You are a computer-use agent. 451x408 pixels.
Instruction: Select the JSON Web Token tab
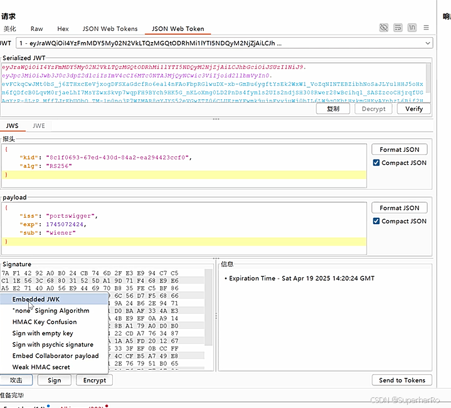(x=178, y=29)
